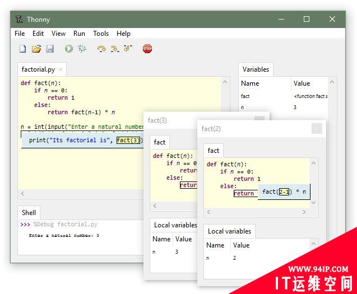Select variable n with value 3 in Variables
357x294 pixels.
[284, 107]
